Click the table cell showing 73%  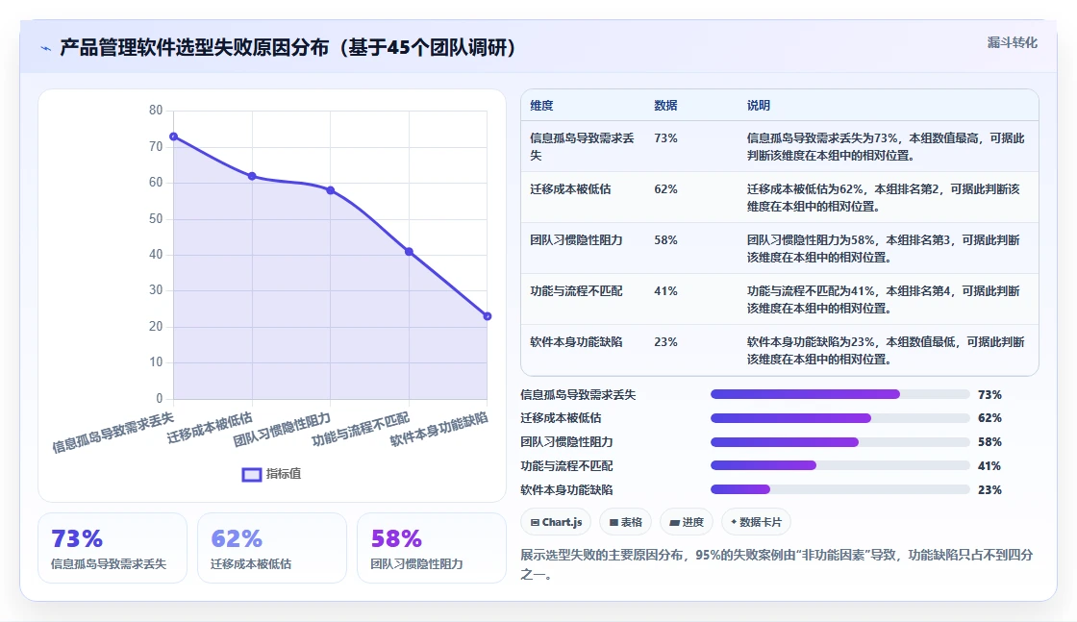pos(665,138)
